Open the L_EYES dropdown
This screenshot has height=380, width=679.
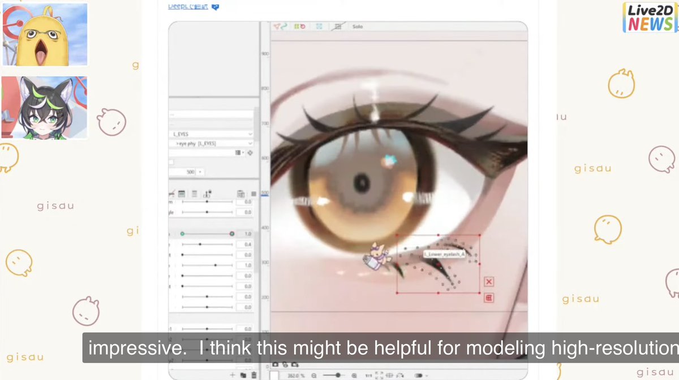click(x=211, y=134)
